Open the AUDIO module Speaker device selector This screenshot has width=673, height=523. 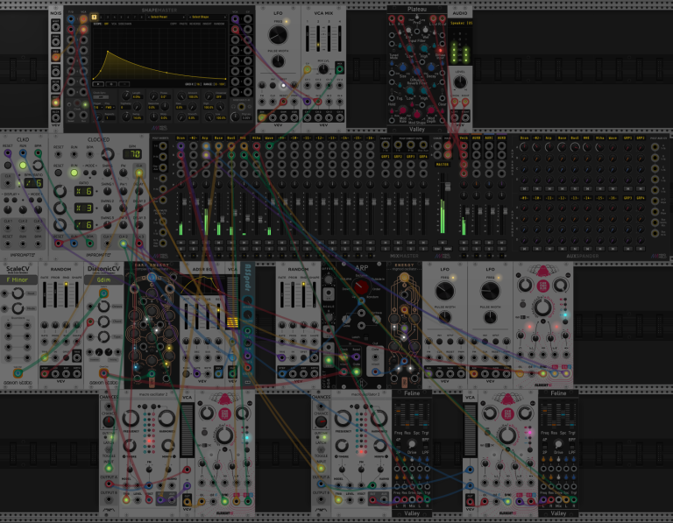coord(461,23)
